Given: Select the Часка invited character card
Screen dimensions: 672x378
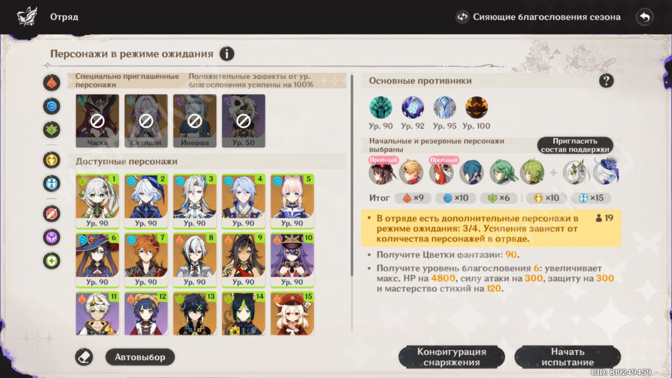Looking at the screenshot, I should (x=97, y=120).
